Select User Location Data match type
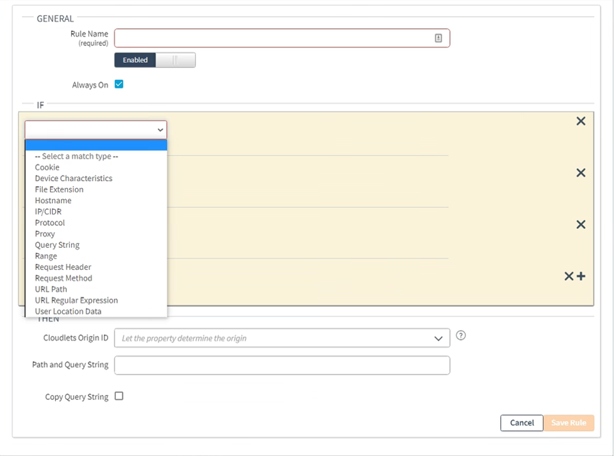 pos(96,311)
